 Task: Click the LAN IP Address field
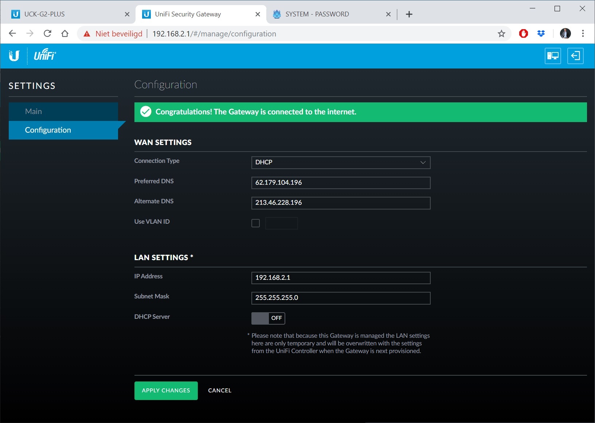(341, 278)
